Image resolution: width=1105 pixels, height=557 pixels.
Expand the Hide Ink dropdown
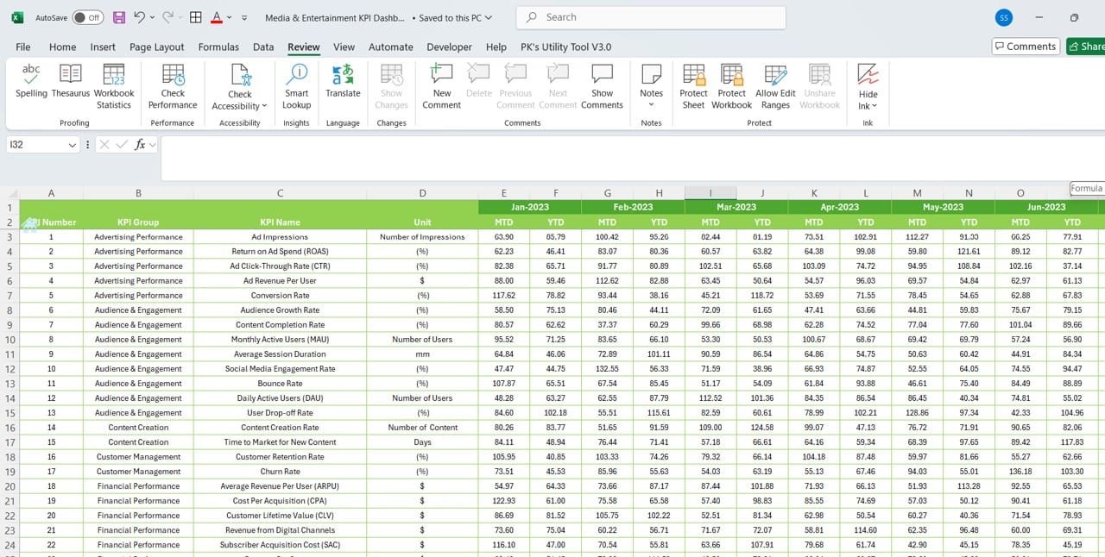(875, 106)
